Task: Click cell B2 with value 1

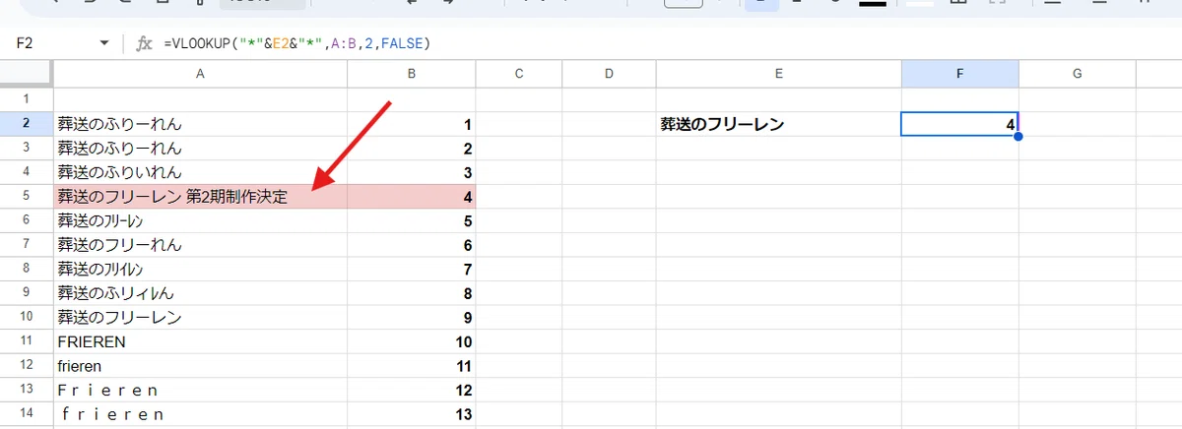Action: coord(412,124)
